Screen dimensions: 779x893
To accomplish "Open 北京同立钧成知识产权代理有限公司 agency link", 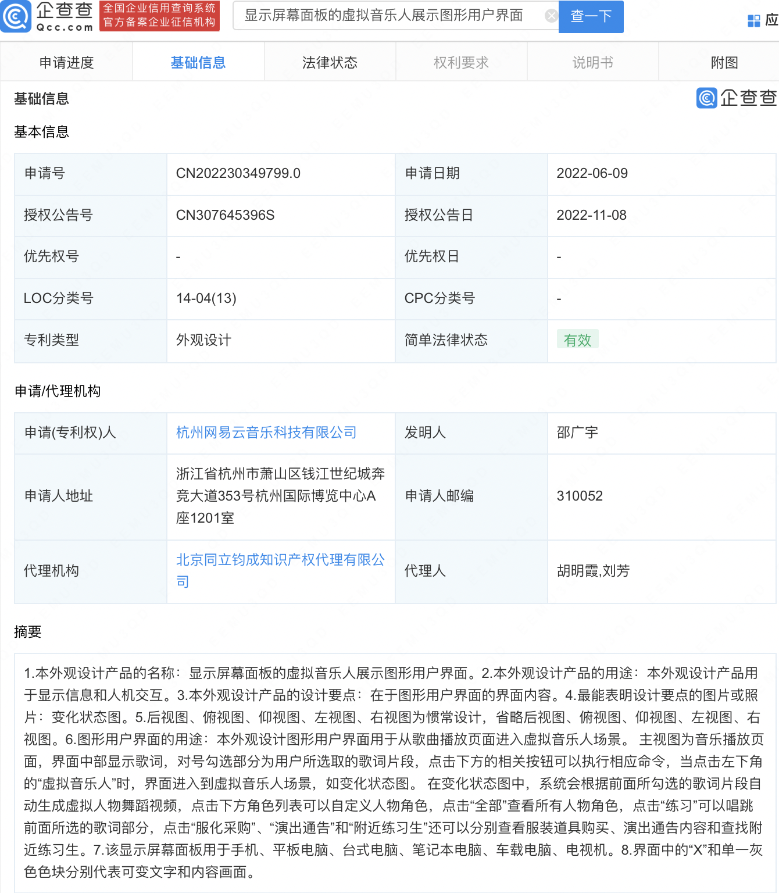I will [x=280, y=570].
